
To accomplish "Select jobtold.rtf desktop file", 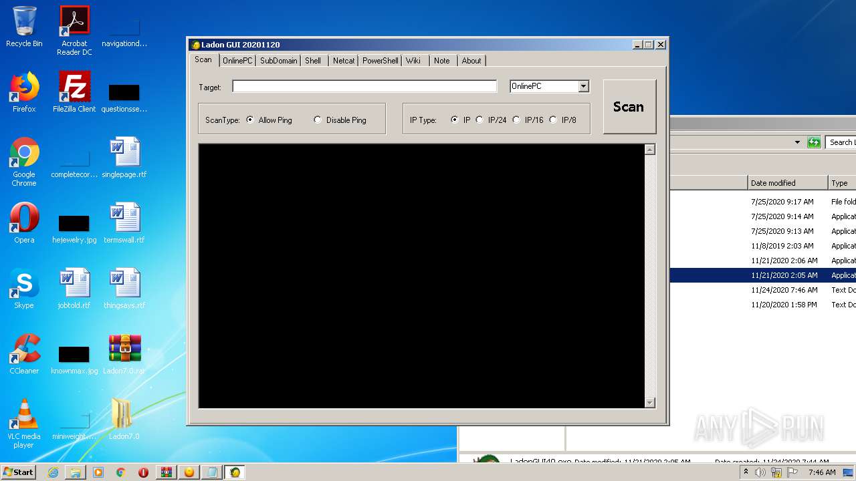I will [74, 289].
